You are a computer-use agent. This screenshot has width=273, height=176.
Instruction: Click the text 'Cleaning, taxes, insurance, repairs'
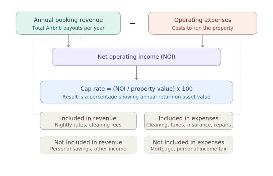click(x=188, y=125)
